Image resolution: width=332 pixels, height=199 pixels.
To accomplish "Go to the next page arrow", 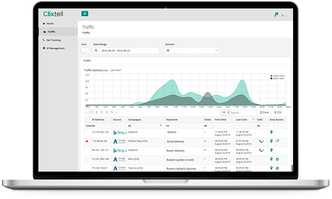I will coord(117,112).
